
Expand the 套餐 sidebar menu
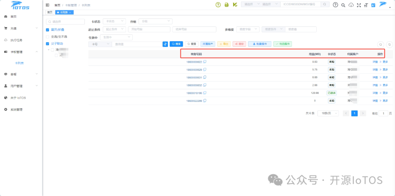click(21, 74)
